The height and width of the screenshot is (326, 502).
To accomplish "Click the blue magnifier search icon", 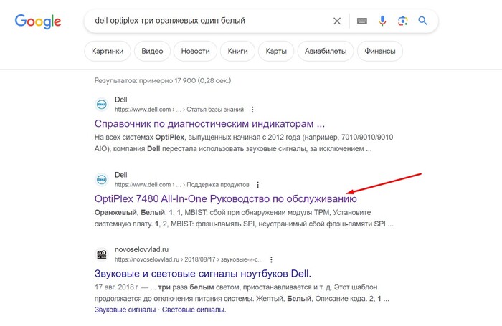I will click(x=423, y=21).
